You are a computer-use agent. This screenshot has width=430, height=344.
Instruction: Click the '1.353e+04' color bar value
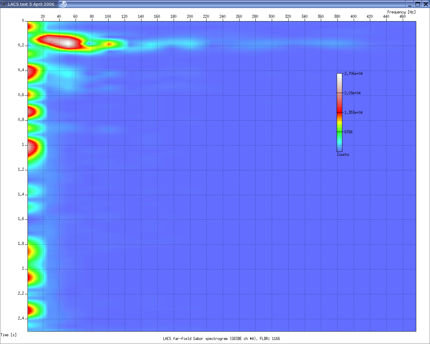point(353,113)
